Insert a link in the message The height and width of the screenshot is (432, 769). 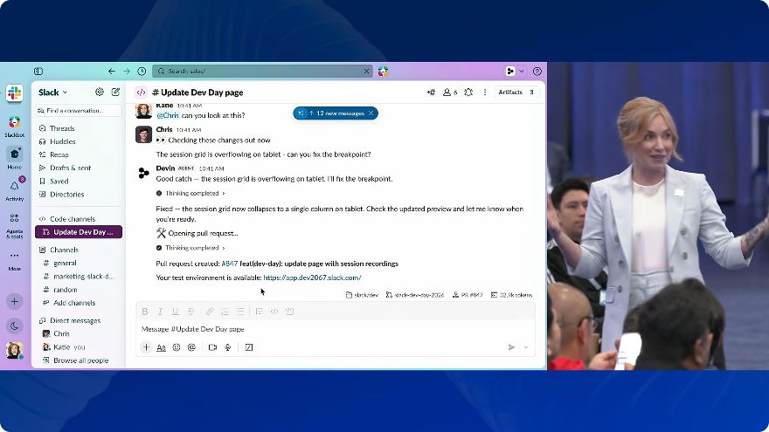pos(210,312)
